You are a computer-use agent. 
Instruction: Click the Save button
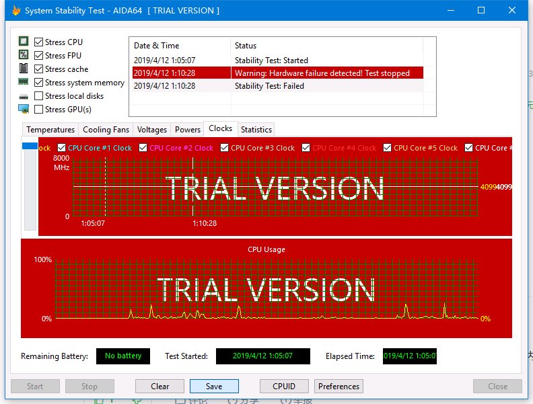pyautogui.click(x=214, y=387)
